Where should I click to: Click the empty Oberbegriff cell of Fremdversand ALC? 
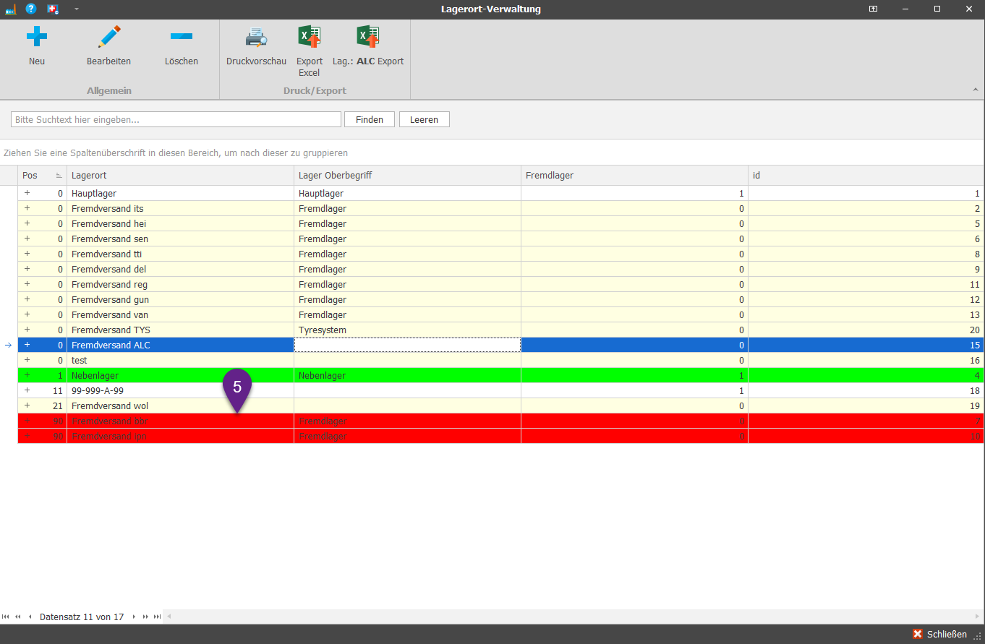(x=407, y=345)
